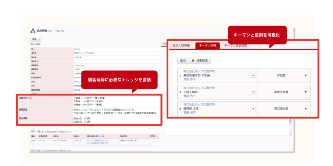Click the reorder handle beside 真田 幸子
Image resolution: width=333 pixels, height=166 pixels.
[180, 76]
